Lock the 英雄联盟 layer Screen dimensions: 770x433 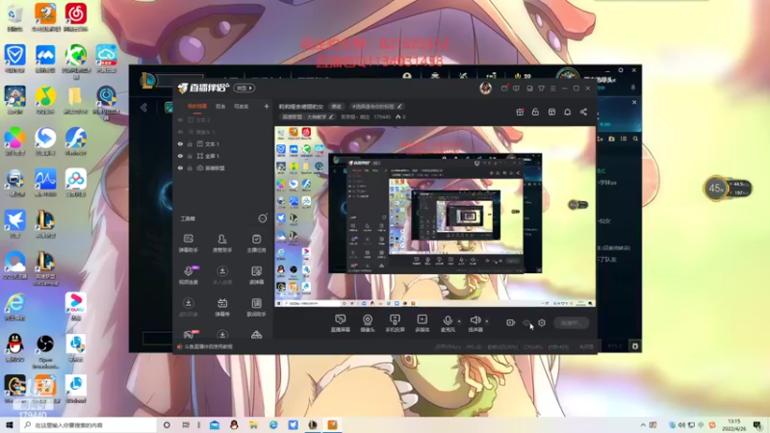[190, 167]
